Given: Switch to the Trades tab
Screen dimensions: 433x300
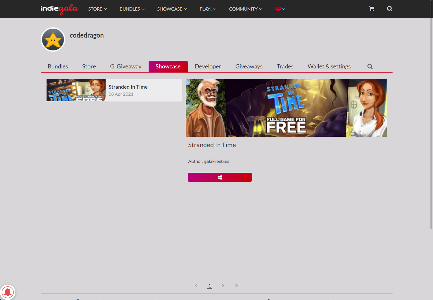Looking at the screenshot, I should [x=285, y=66].
